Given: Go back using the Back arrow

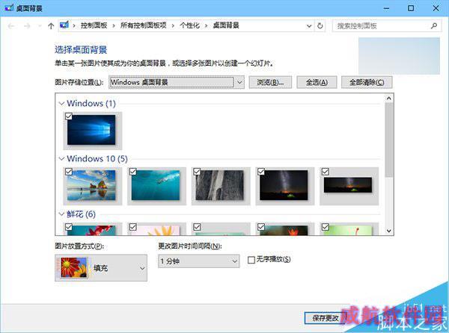Looking at the screenshot, I should coord(11,26).
